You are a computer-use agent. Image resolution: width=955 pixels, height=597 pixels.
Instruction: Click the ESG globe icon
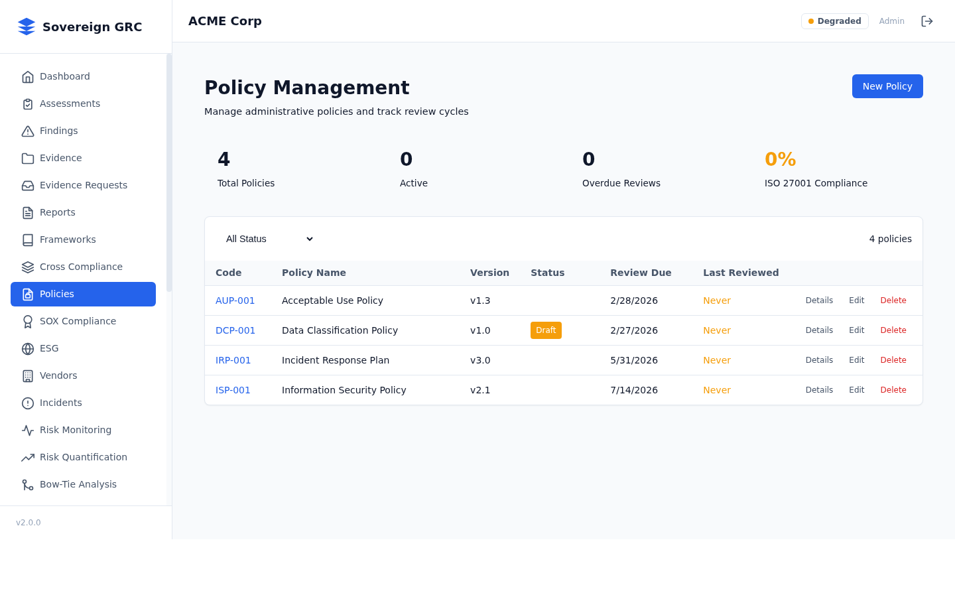point(28,349)
